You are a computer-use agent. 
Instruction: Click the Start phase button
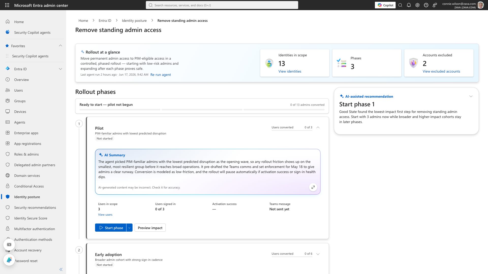111,228
